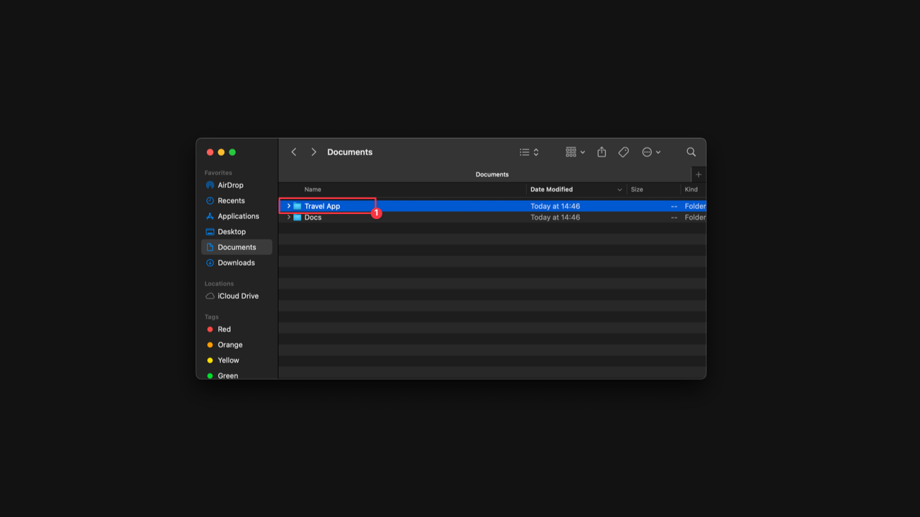
Task: Click the plus button to add a tab
Action: click(698, 174)
